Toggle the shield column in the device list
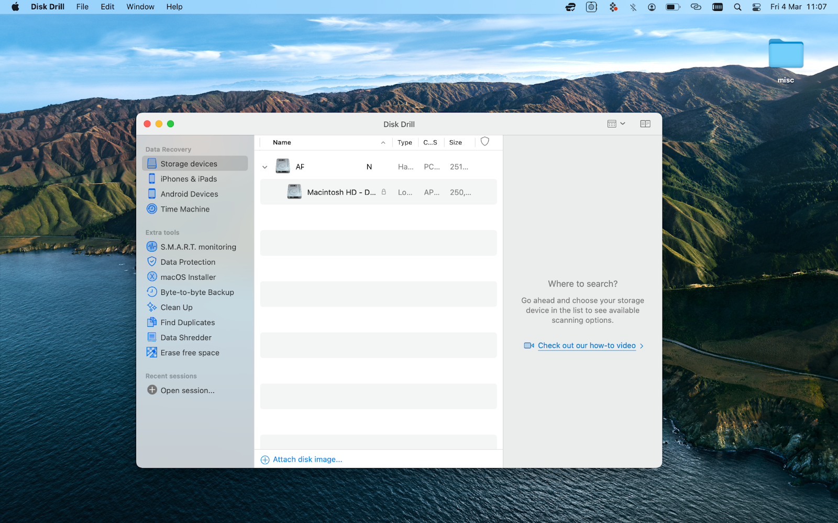The height and width of the screenshot is (523, 838). tap(484, 142)
